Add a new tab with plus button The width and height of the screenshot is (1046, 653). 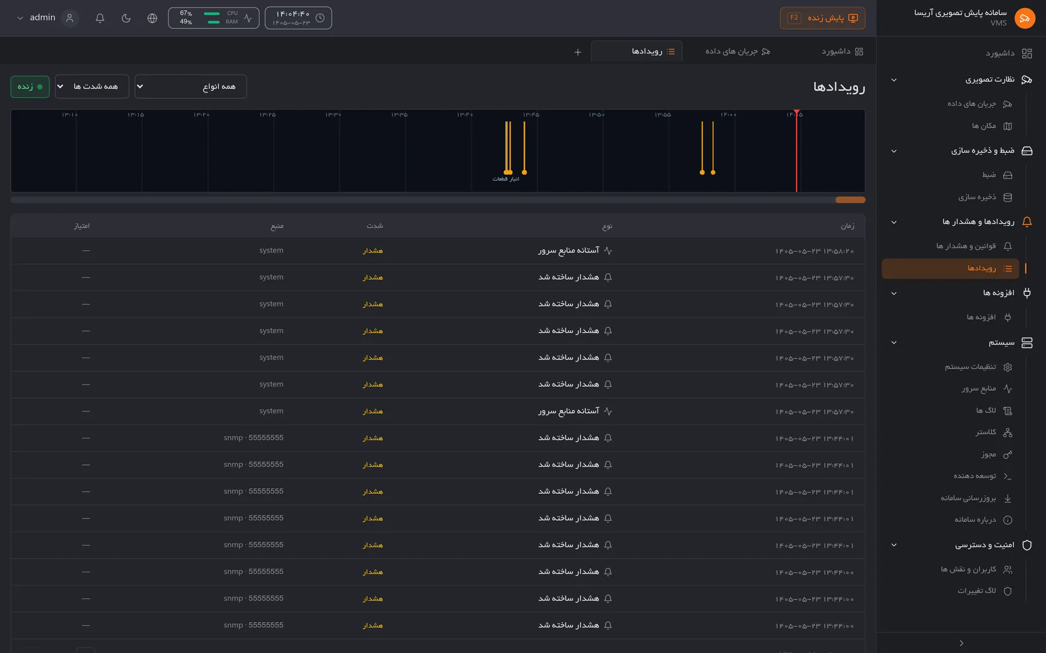coord(578,52)
